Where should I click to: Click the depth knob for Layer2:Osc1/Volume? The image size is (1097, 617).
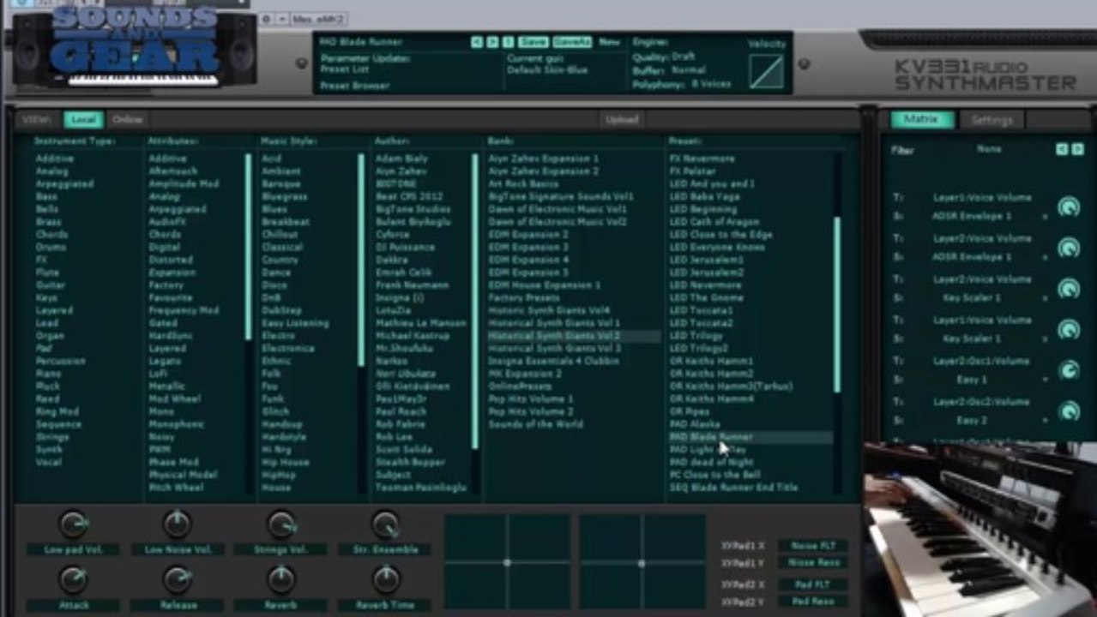click(1069, 370)
